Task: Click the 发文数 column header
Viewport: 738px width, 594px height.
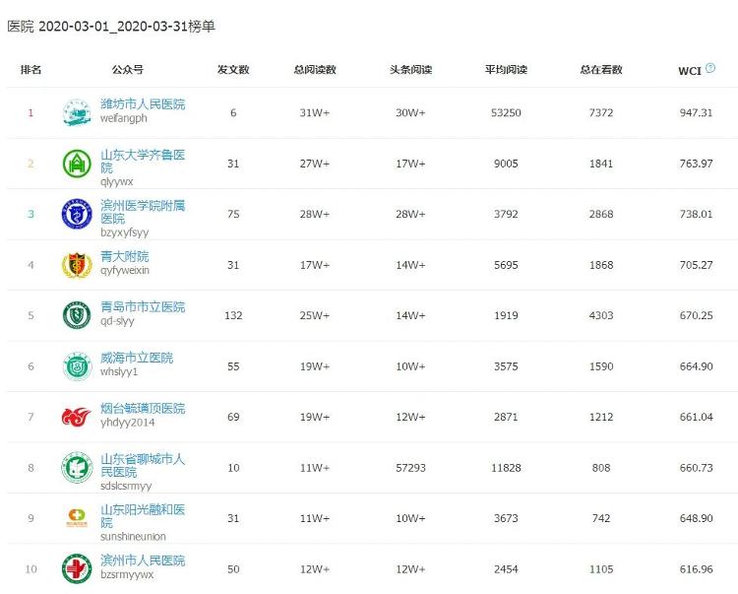Action: click(x=233, y=70)
